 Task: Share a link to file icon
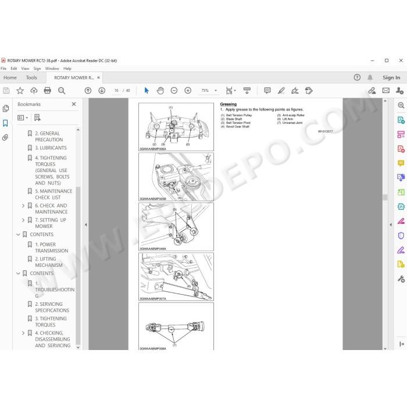tap(372, 91)
